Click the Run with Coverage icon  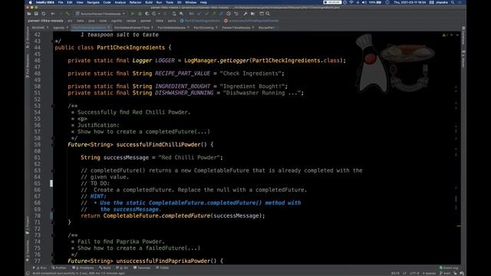147,14
